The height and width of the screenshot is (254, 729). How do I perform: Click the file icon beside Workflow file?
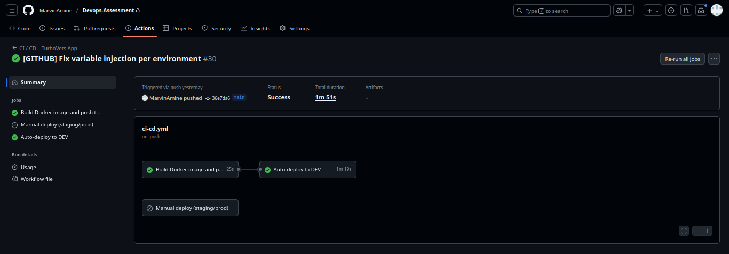click(x=15, y=179)
